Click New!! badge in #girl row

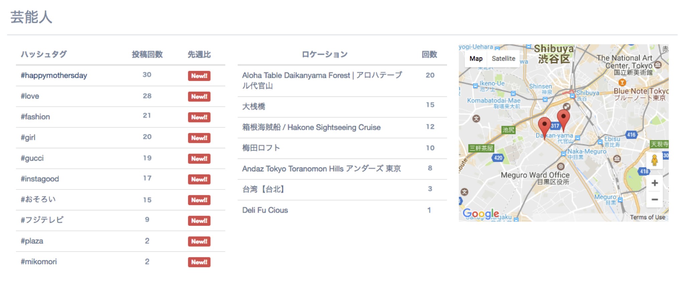pyautogui.click(x=199, y=138)
